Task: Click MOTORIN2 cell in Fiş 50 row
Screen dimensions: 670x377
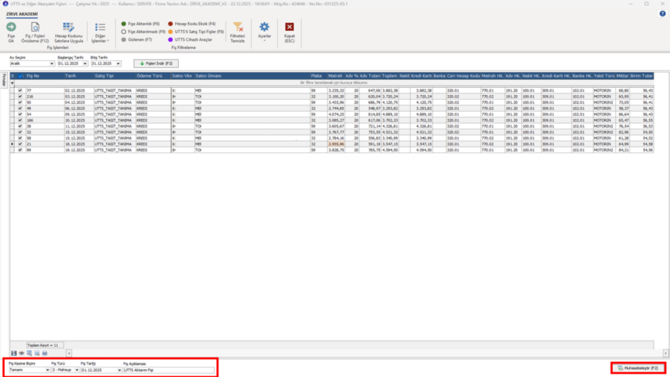Action: (x=604, y=103)
